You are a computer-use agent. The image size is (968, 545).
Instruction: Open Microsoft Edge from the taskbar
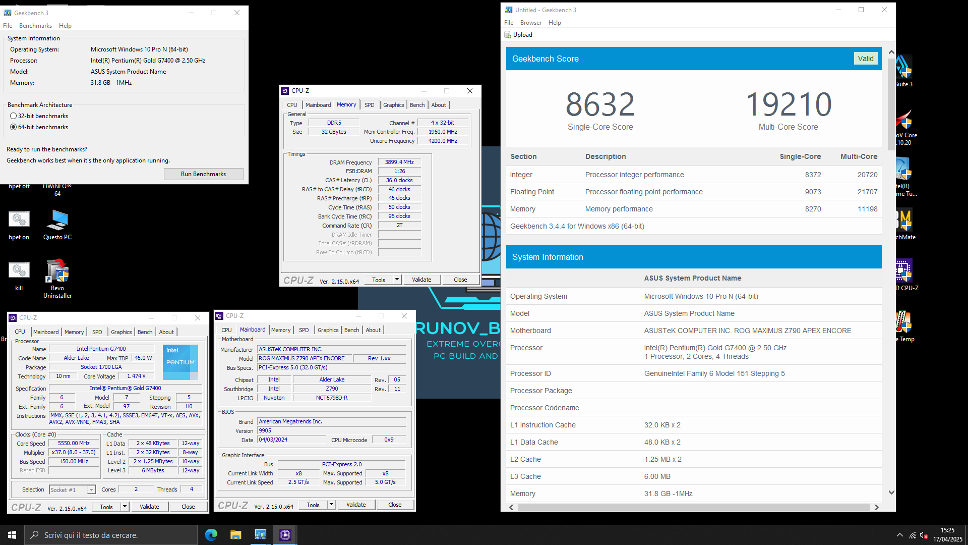tap(211, 535)
